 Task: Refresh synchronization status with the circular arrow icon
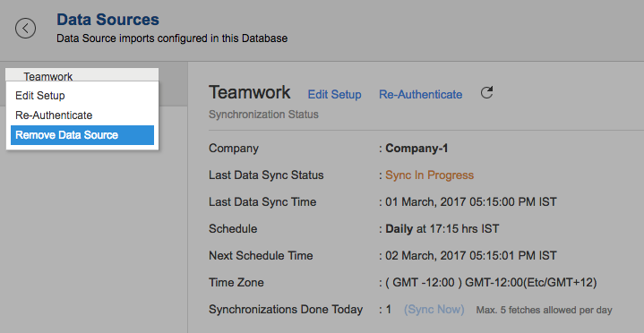tap(486, 93)
